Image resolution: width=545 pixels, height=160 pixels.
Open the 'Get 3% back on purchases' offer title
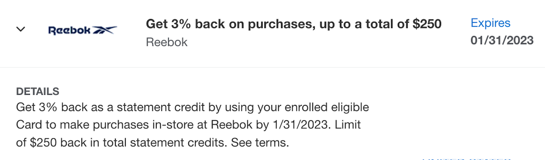(294, 24)
